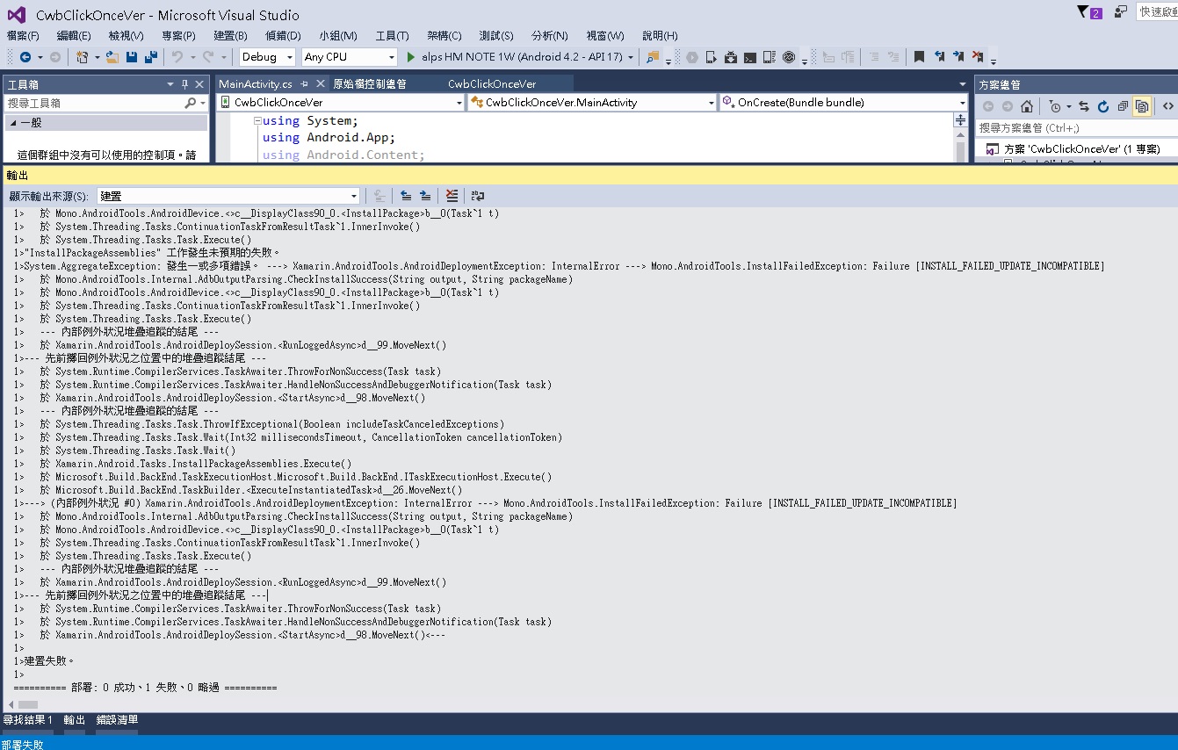This screenshot has width=1178, height=750.
Task: Click the Home icon in the solution explorer toolbar
Action: click(1027, 106)
